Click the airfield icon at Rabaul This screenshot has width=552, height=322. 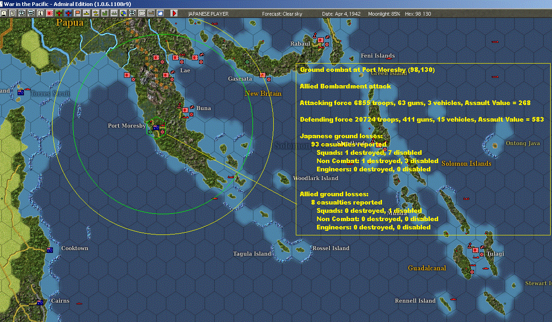click(327, 36)
